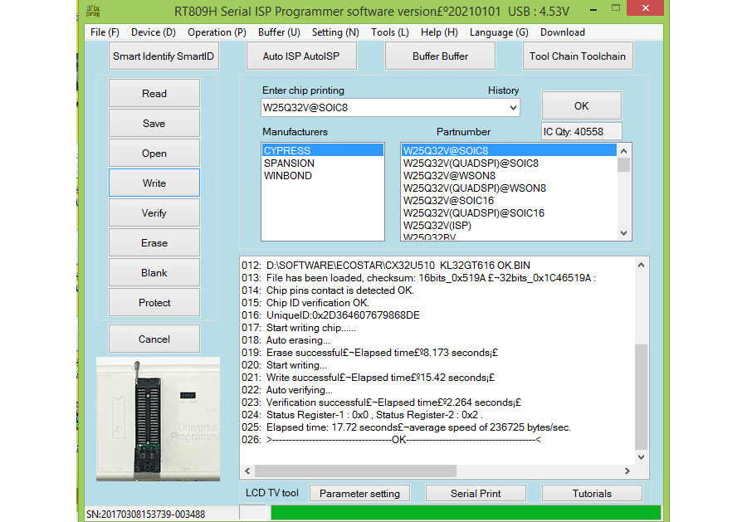
Task: Open the Buffer viewer
Action: tap(440, 56)
